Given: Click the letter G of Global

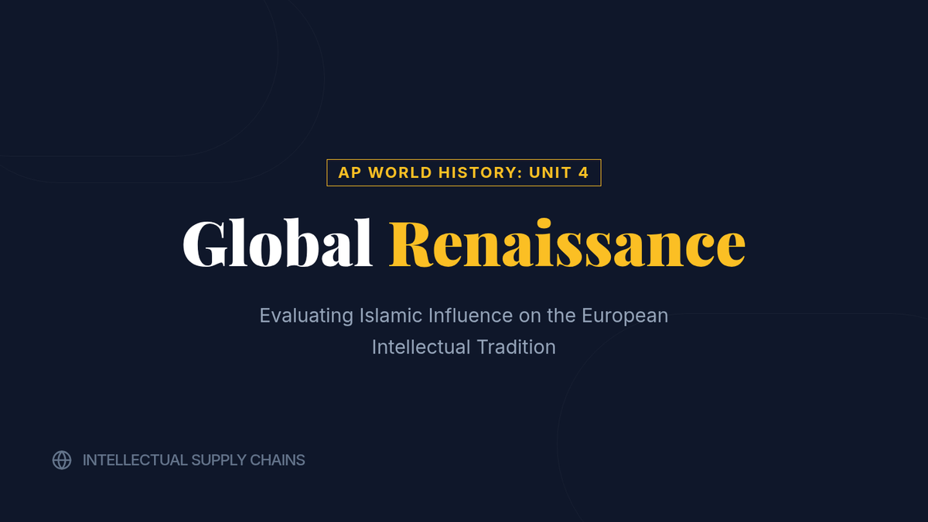Looking at the screenshot, I should (202, 244).
